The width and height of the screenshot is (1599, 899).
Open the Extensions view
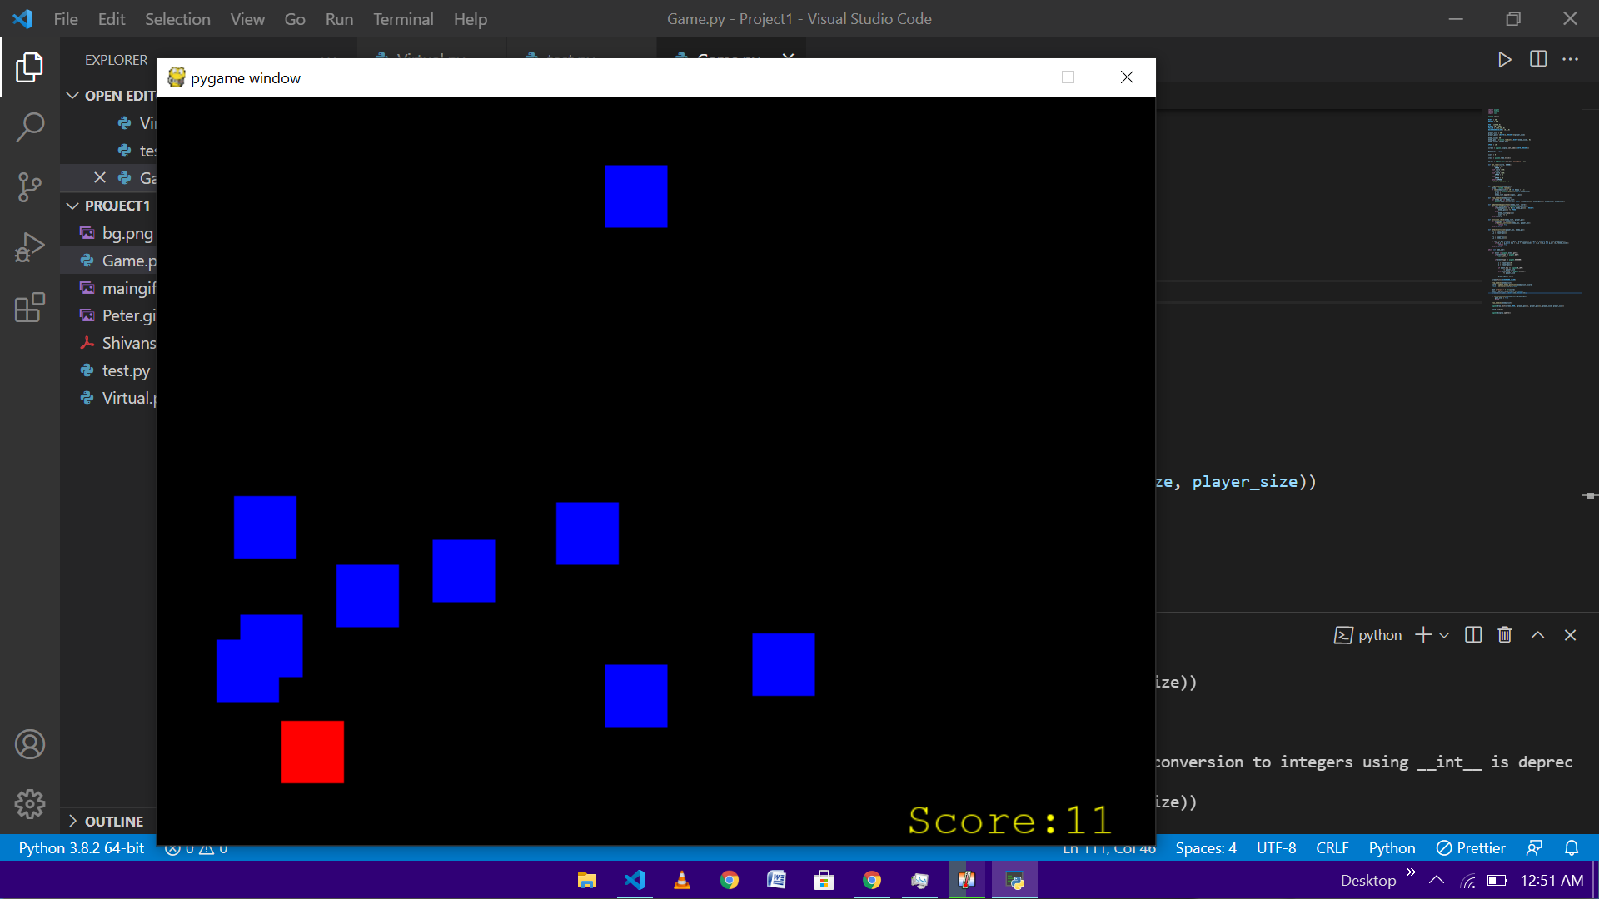[29, 307]
